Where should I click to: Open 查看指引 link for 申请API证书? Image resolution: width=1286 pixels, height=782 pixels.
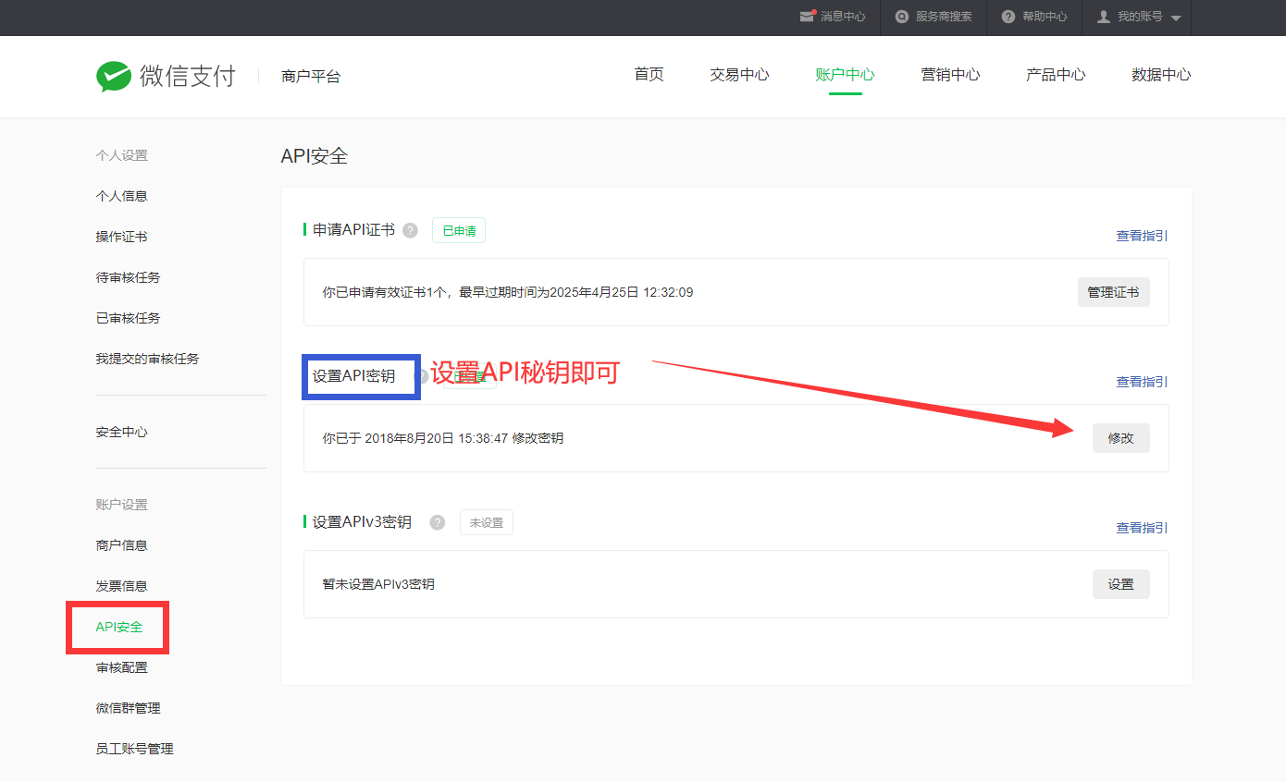[1142, 236]
